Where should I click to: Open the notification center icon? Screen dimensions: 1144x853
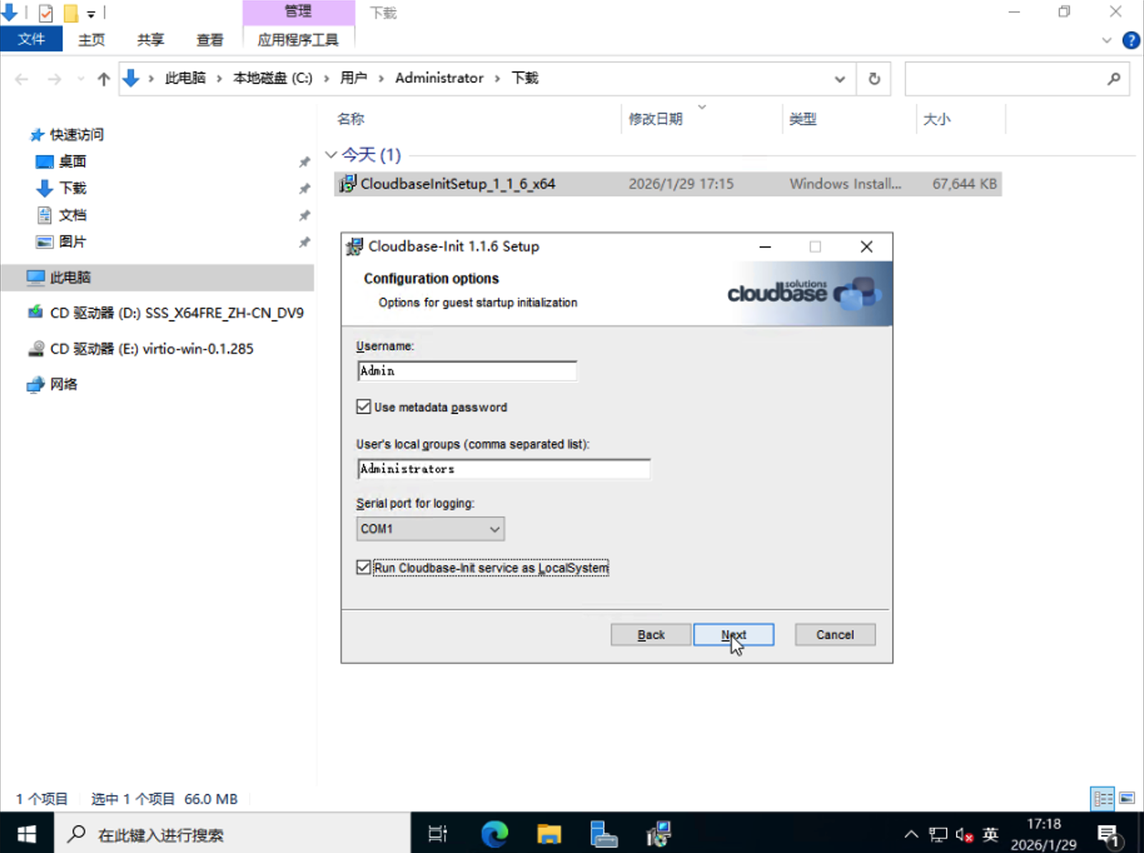[1108, 834]
